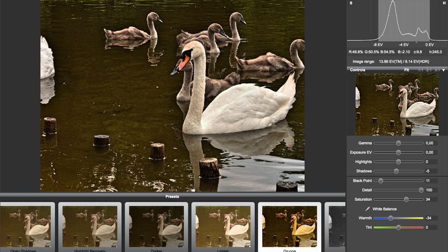Click the Tint green-red slider handle
The image size is (448, 252).
pyautogui.click(x=398, y=227)
